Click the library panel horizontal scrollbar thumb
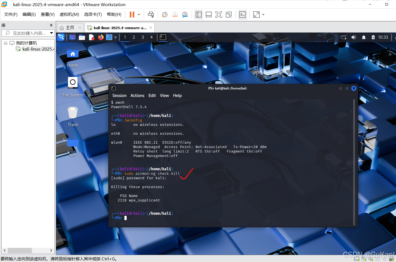The image size is (396, 262). coord(20,250)
